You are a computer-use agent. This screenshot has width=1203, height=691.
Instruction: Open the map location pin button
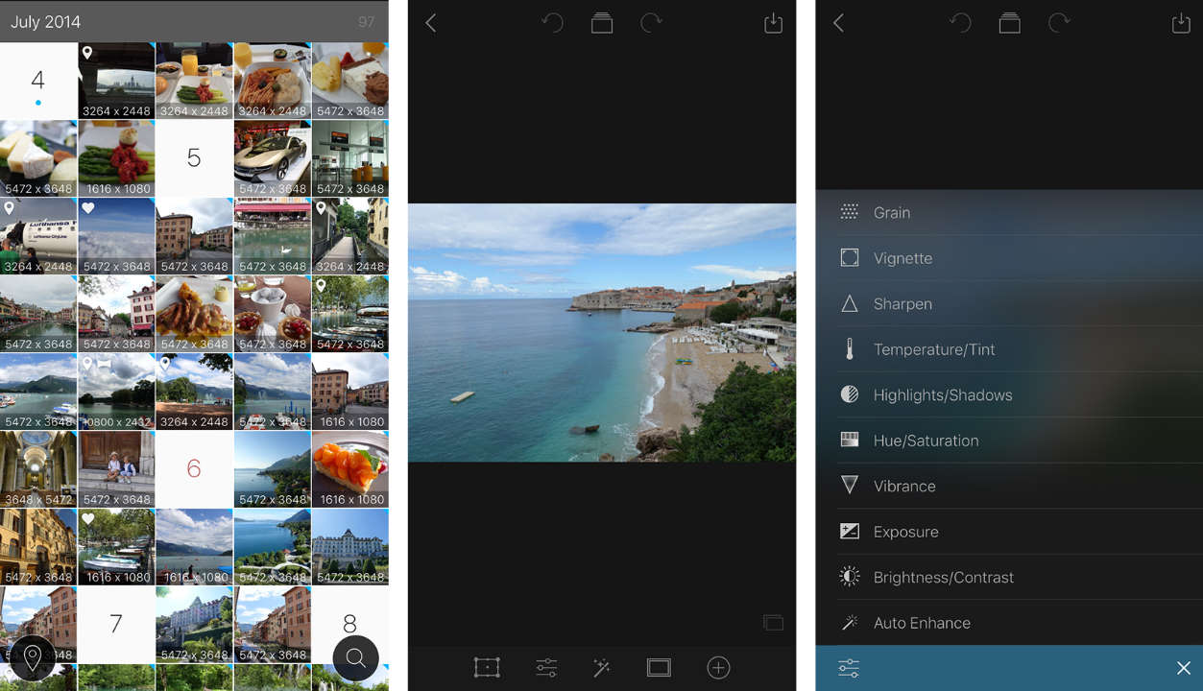(32, 658)
